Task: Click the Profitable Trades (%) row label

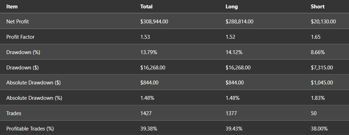Action: point(30,129)
